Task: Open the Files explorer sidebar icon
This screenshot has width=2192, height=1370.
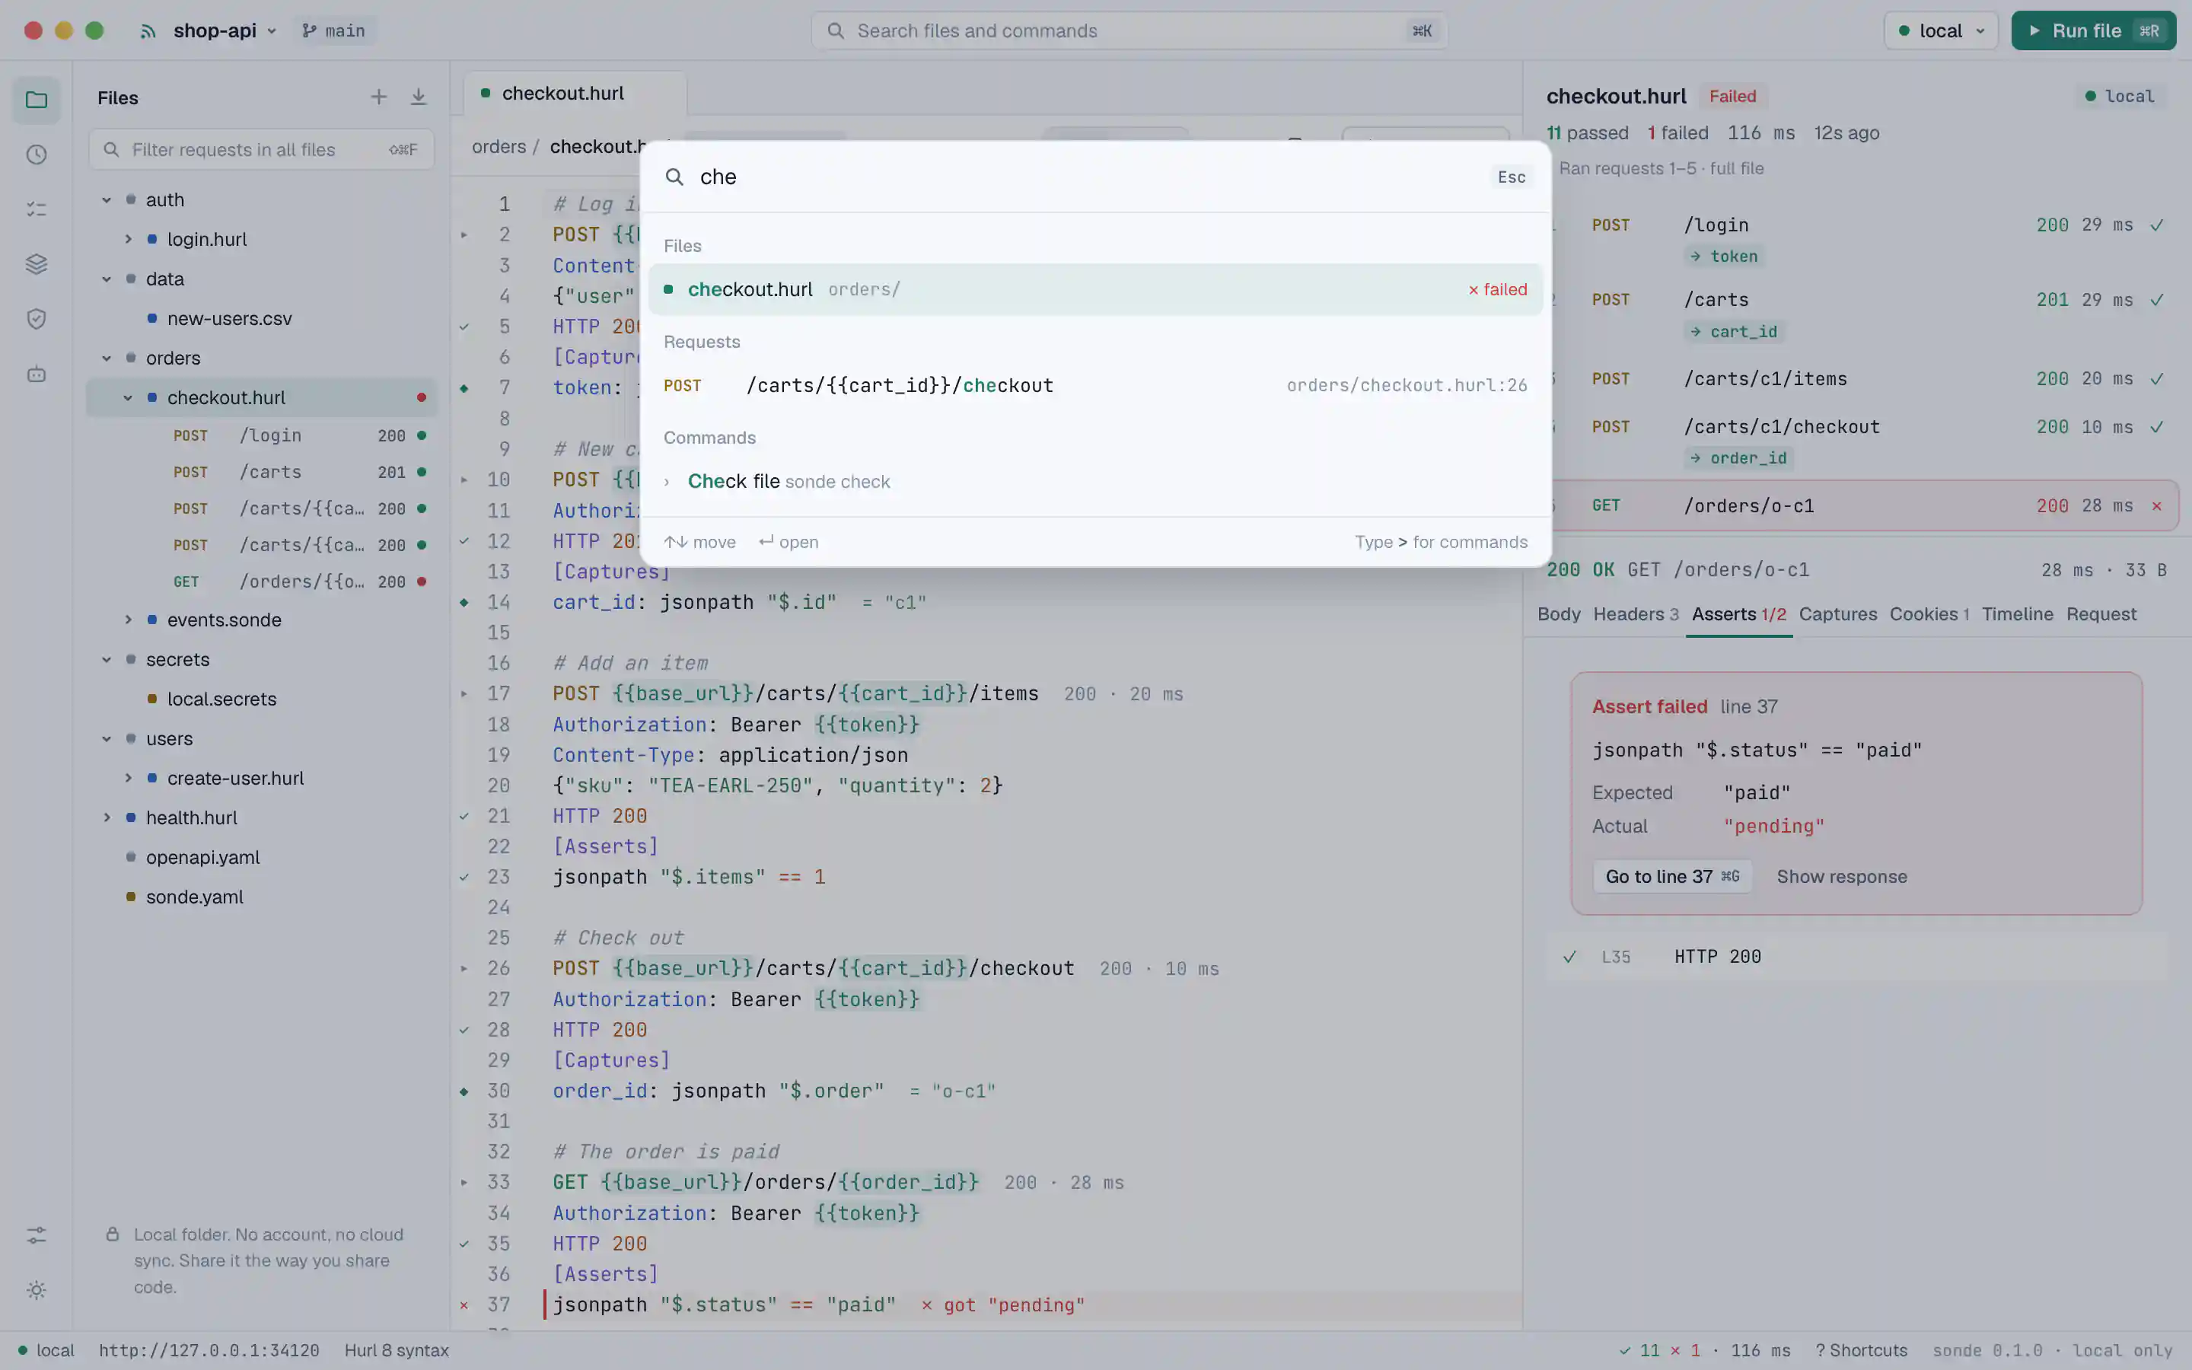Action: [37, 100]
